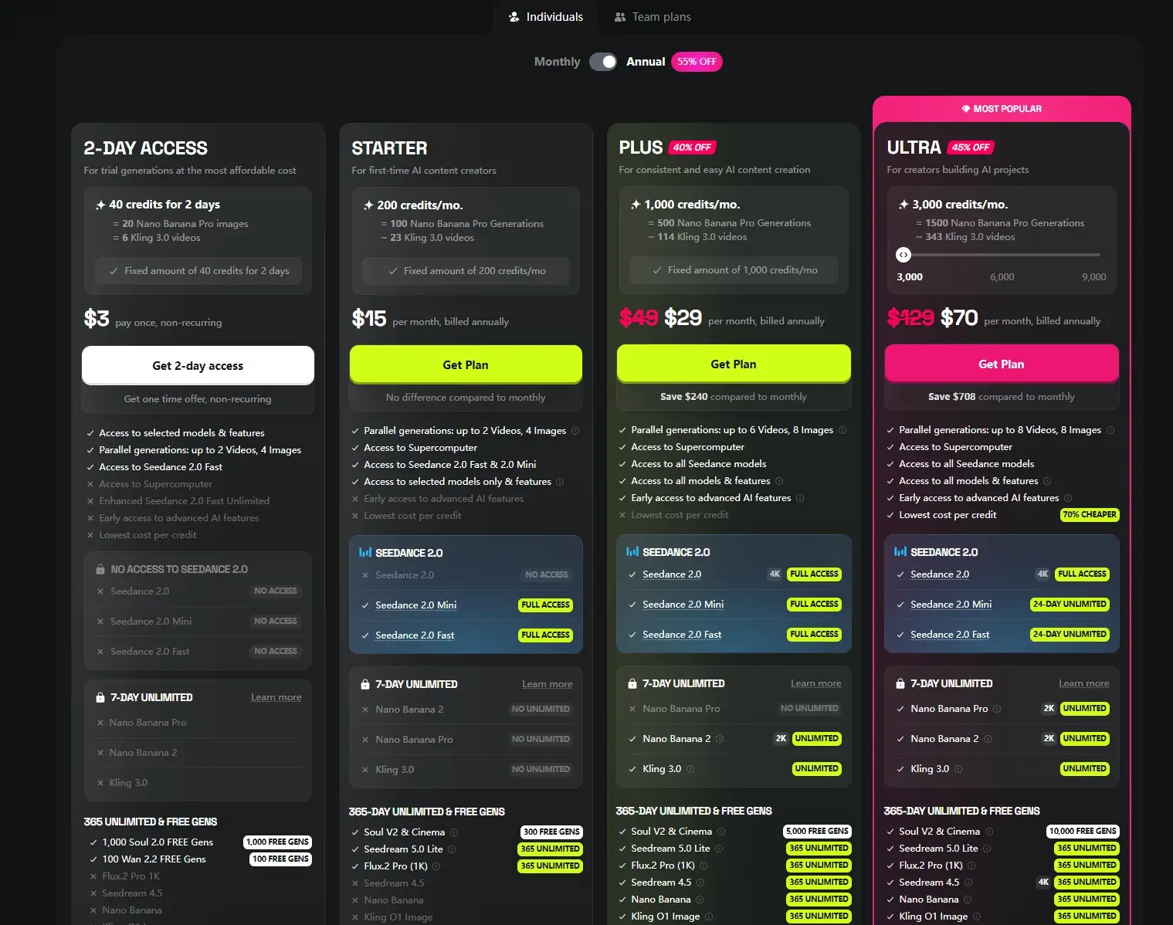
Task: Click info icon beside Plus Kling 3.0
Action: tap(690, 769)
